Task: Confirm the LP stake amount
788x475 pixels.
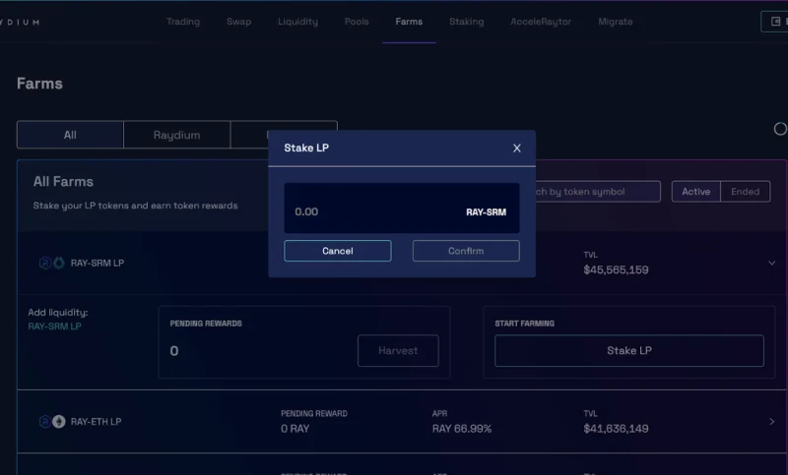Action: (x=466, y=251)
